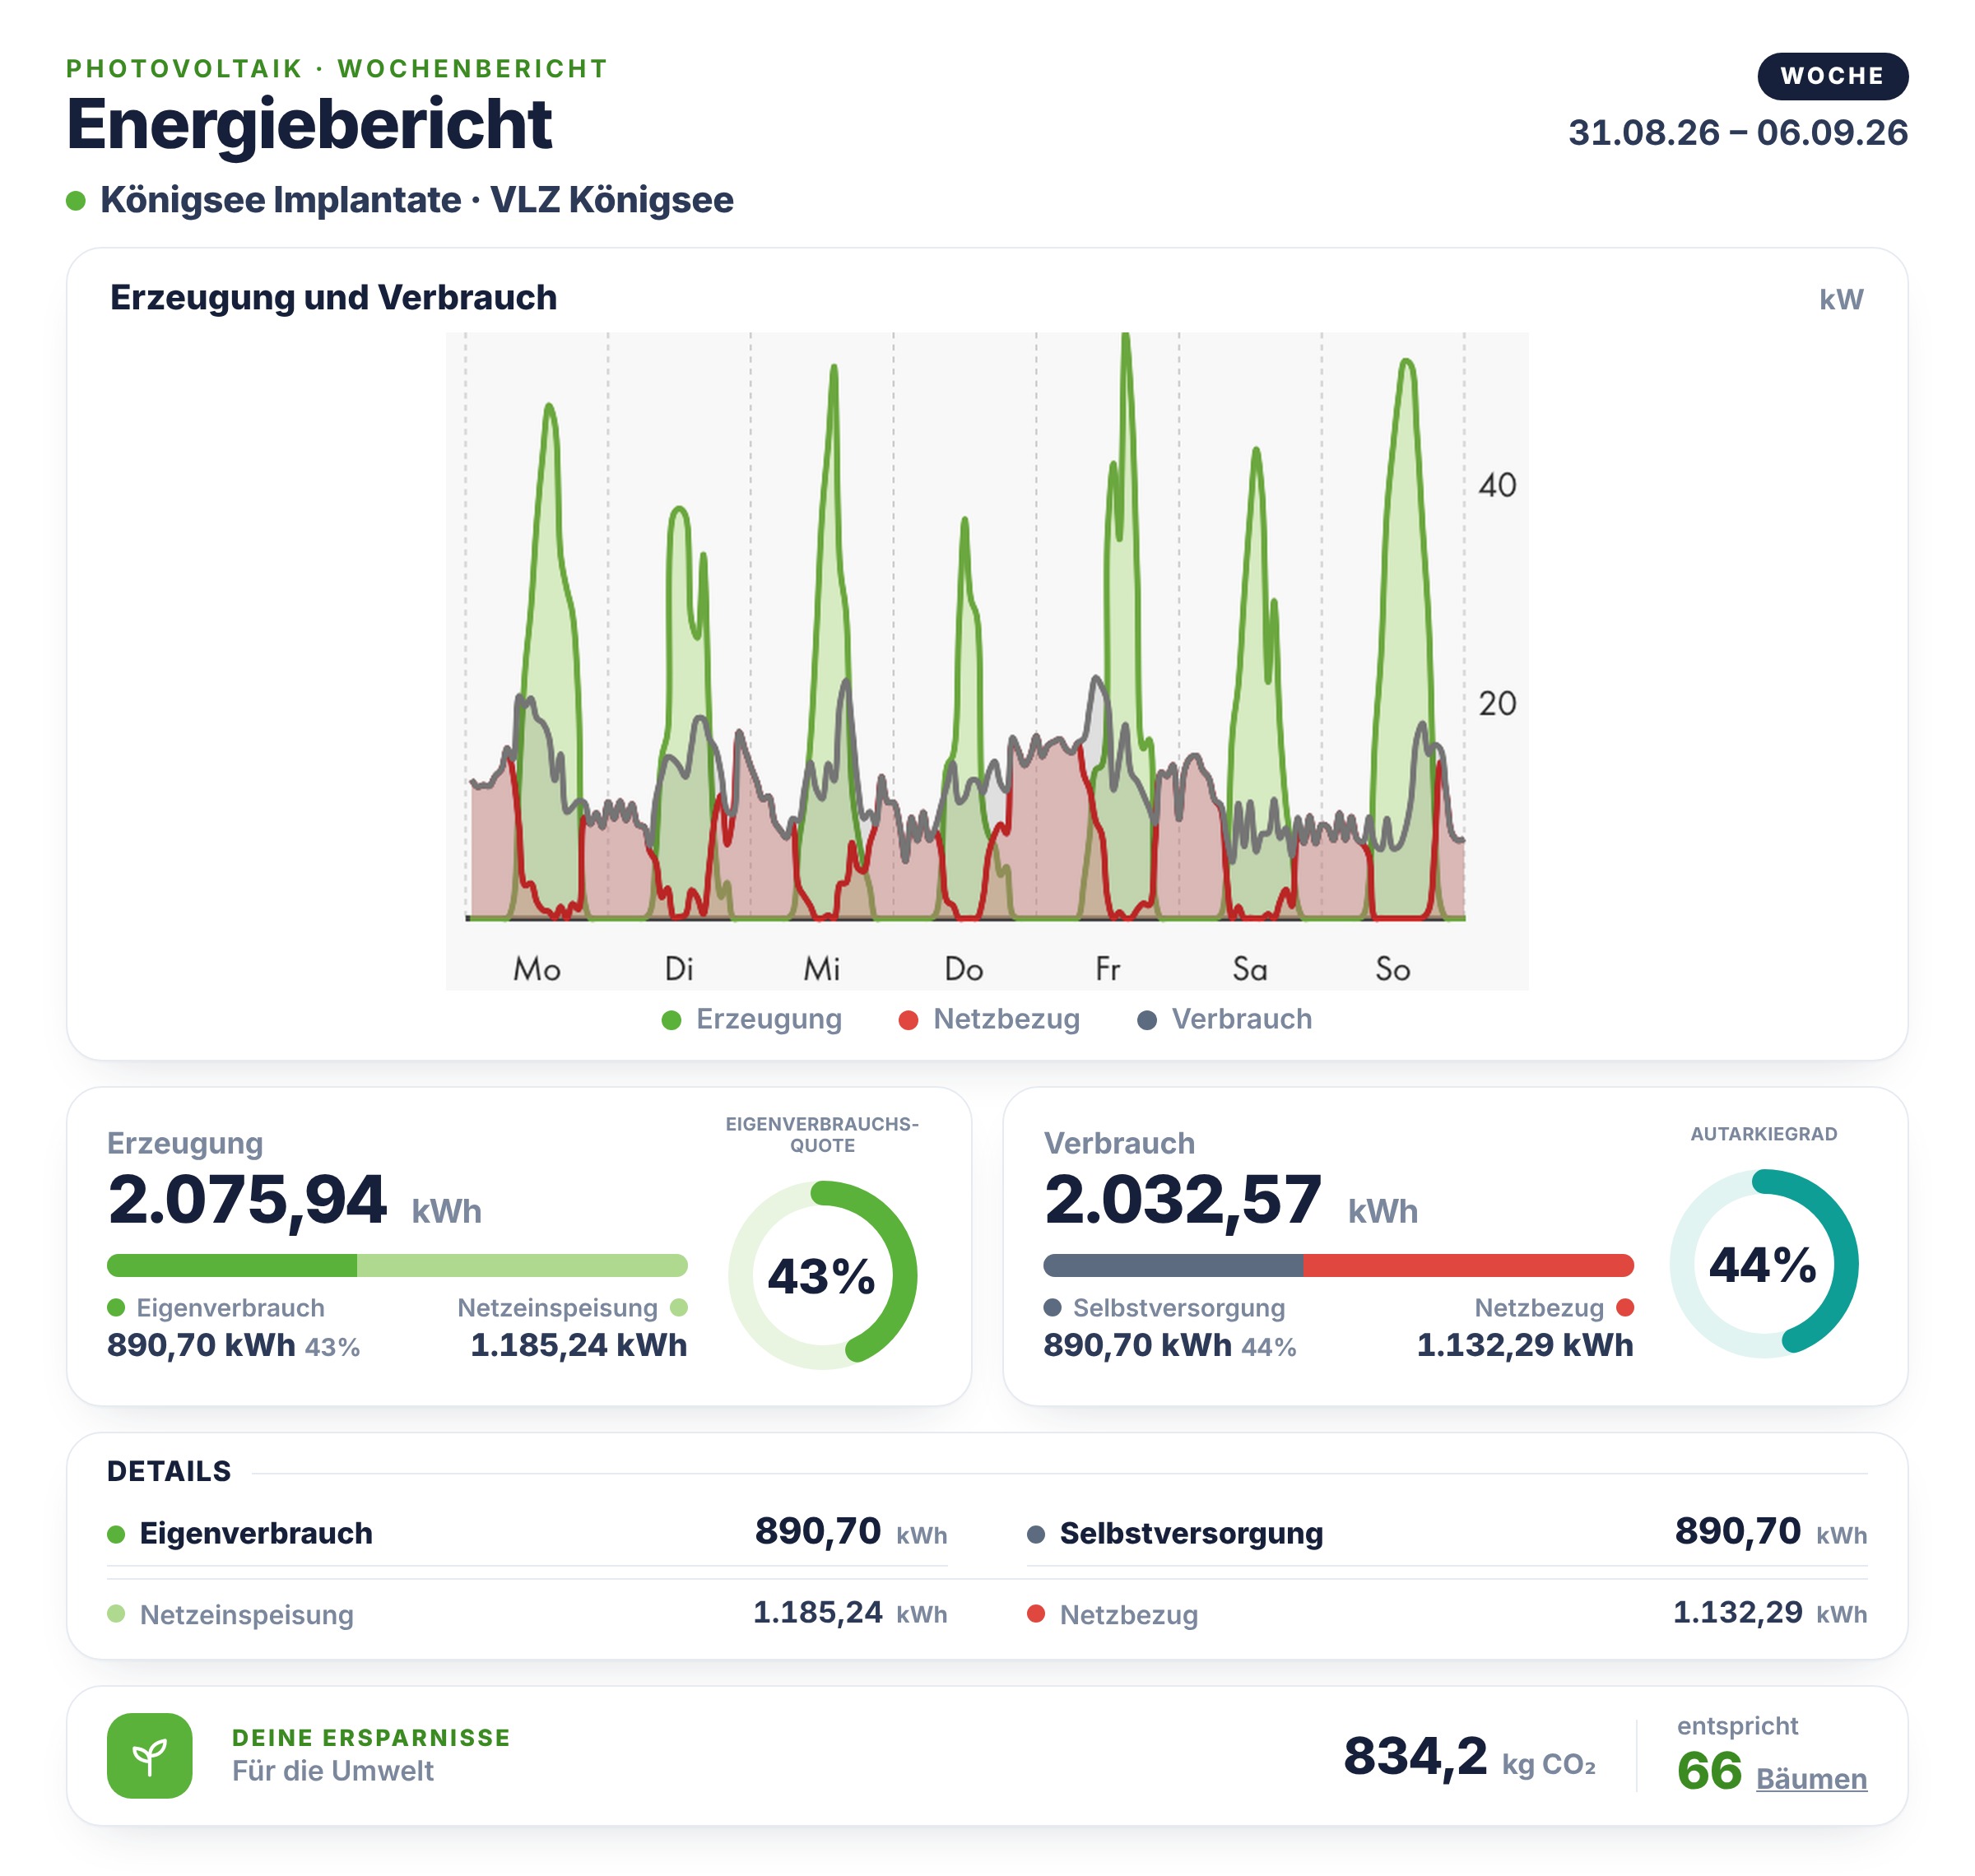This screenshot has width=1975, height=1876.
Task: Click the red Netzbezug bar segment
Action: [1469, 1265]
